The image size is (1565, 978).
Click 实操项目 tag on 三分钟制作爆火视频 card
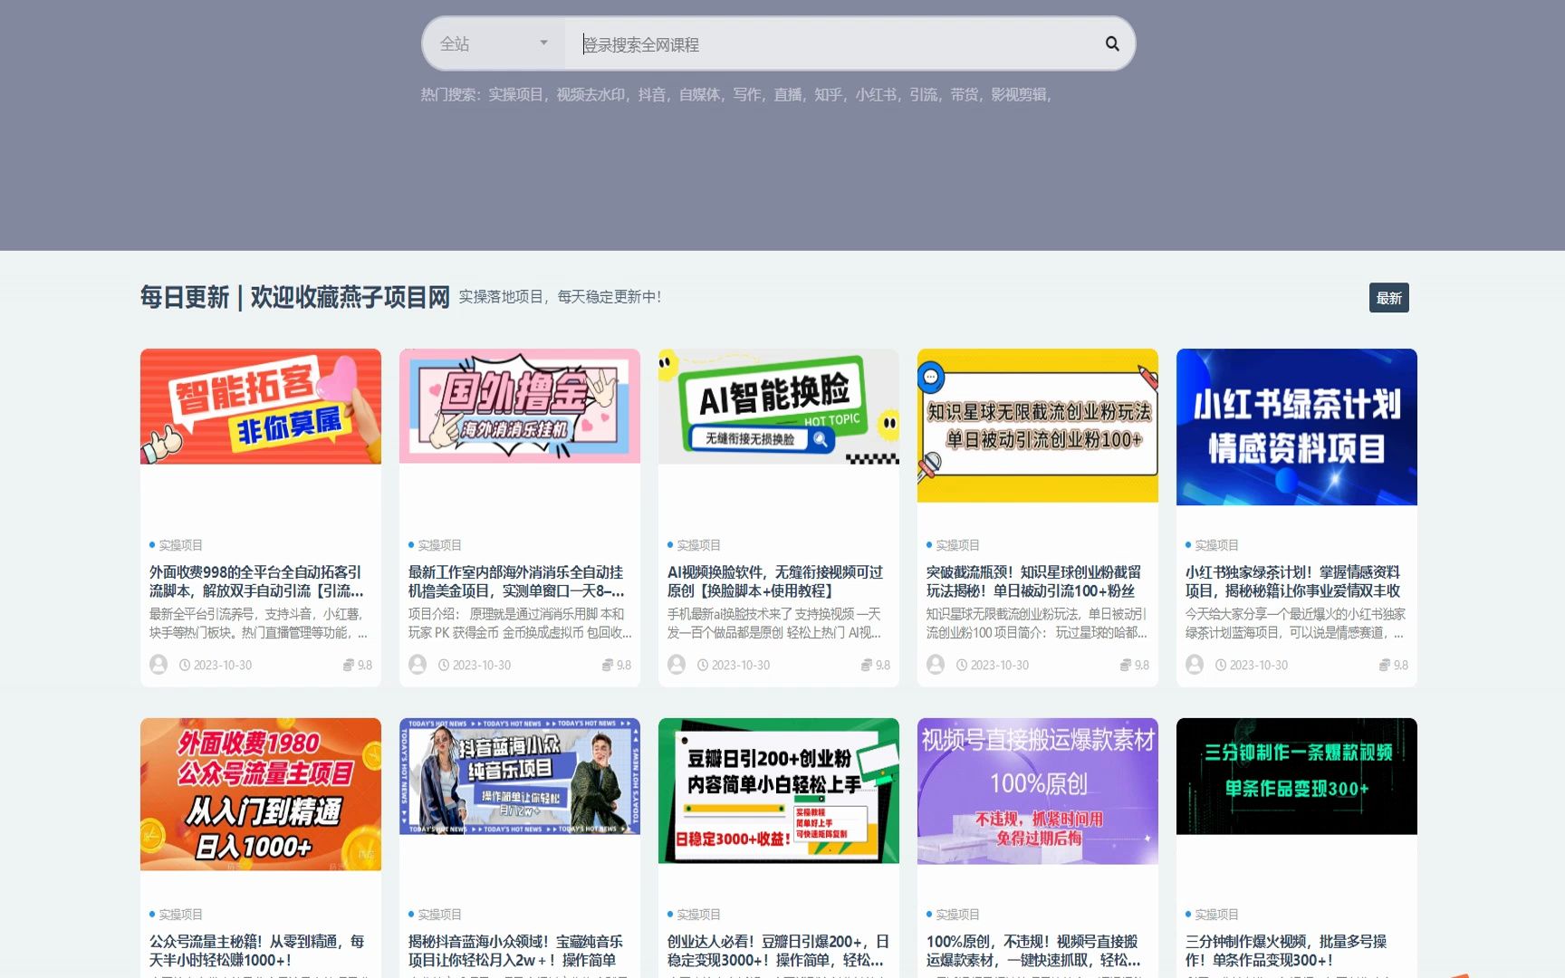(x=1216, y=915)
